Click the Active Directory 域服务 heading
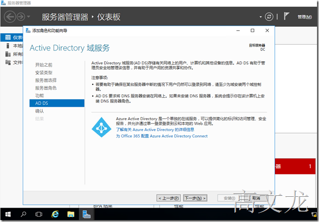 coord(69,48)
